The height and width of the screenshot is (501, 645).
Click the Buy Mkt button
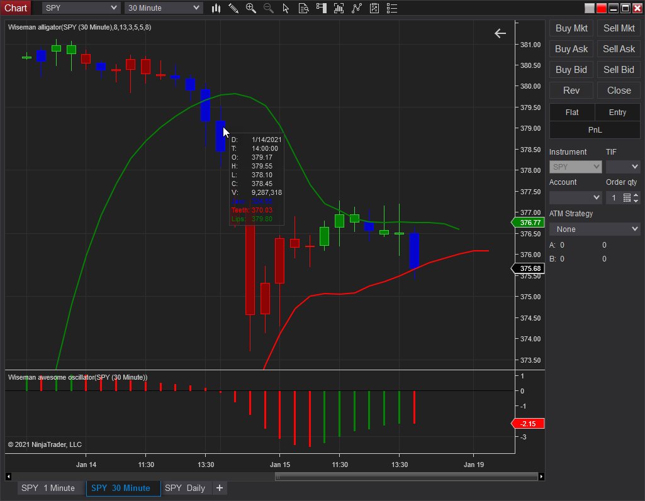coord(571,28)
